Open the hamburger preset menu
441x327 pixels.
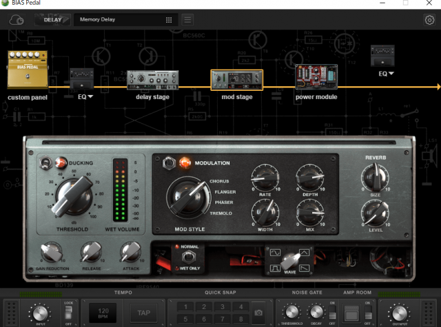coord(187,20)
